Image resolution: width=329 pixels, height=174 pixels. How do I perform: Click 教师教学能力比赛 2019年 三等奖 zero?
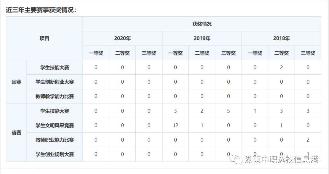point(228,96)
